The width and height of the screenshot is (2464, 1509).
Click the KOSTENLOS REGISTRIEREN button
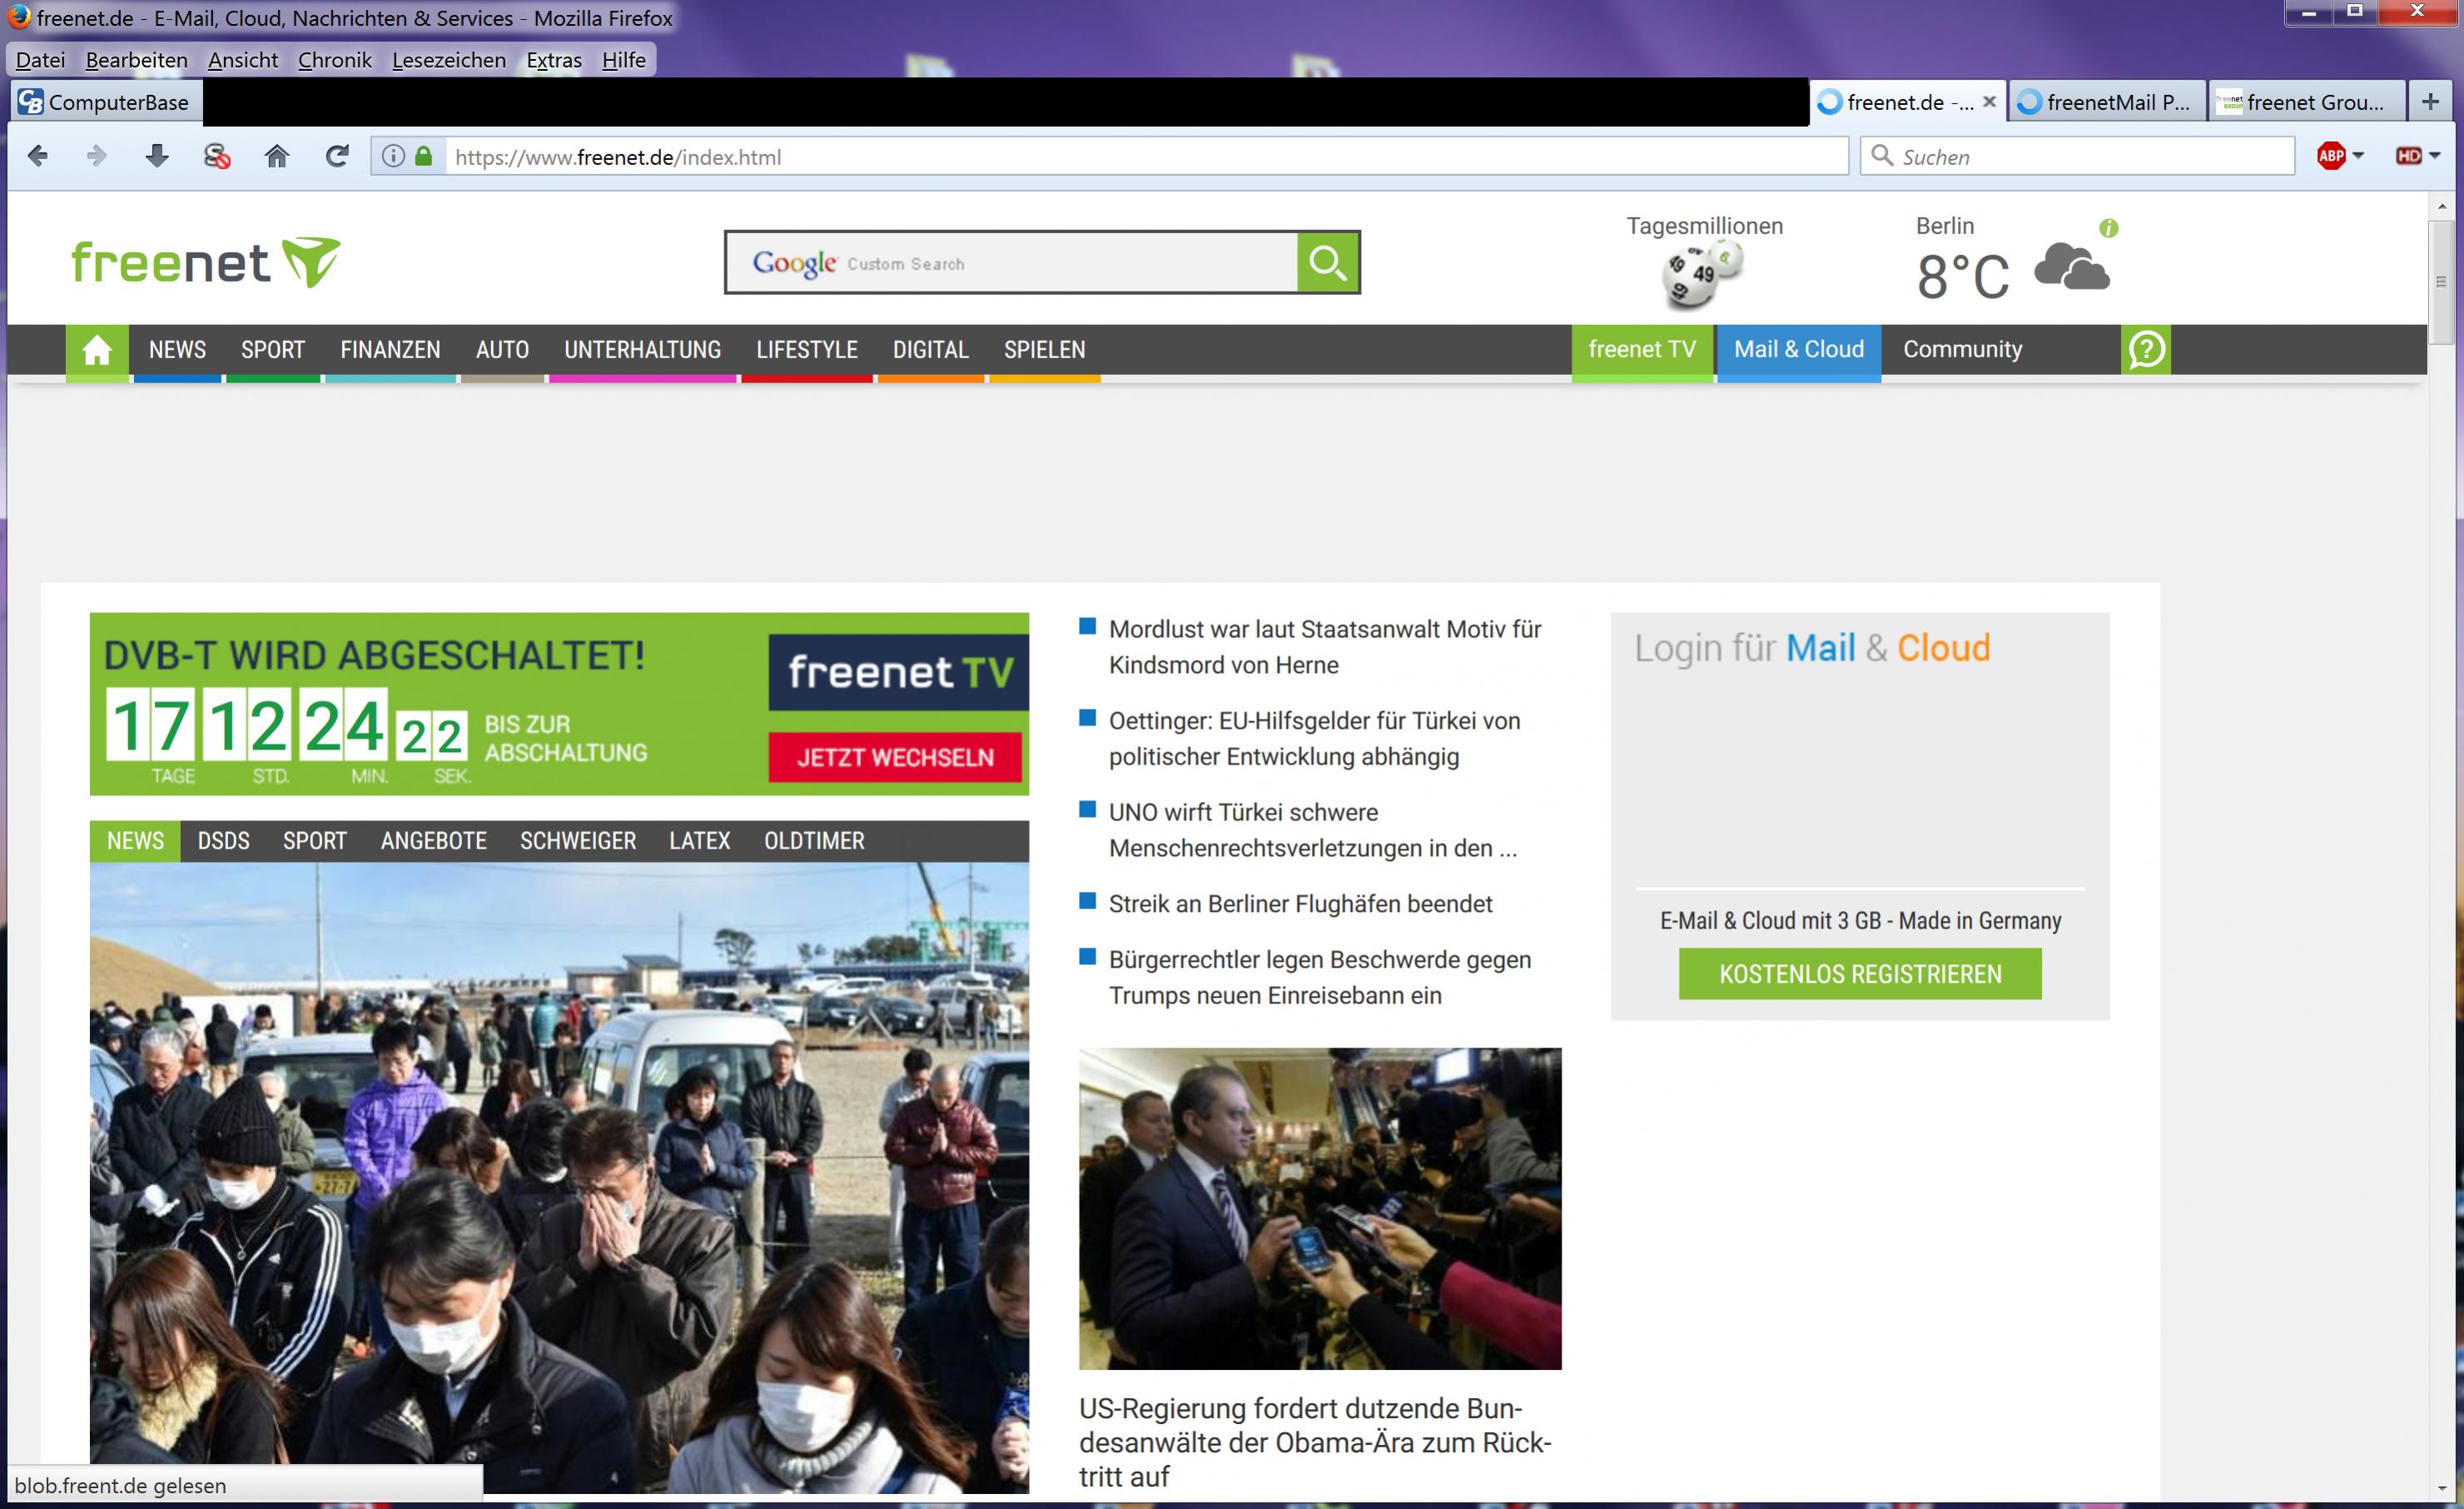point(1860,974)
